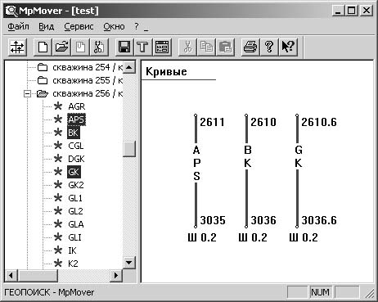Collapse the скважина 256 tree node
This screenshot has width=378, height=302.
coord(27,93)
